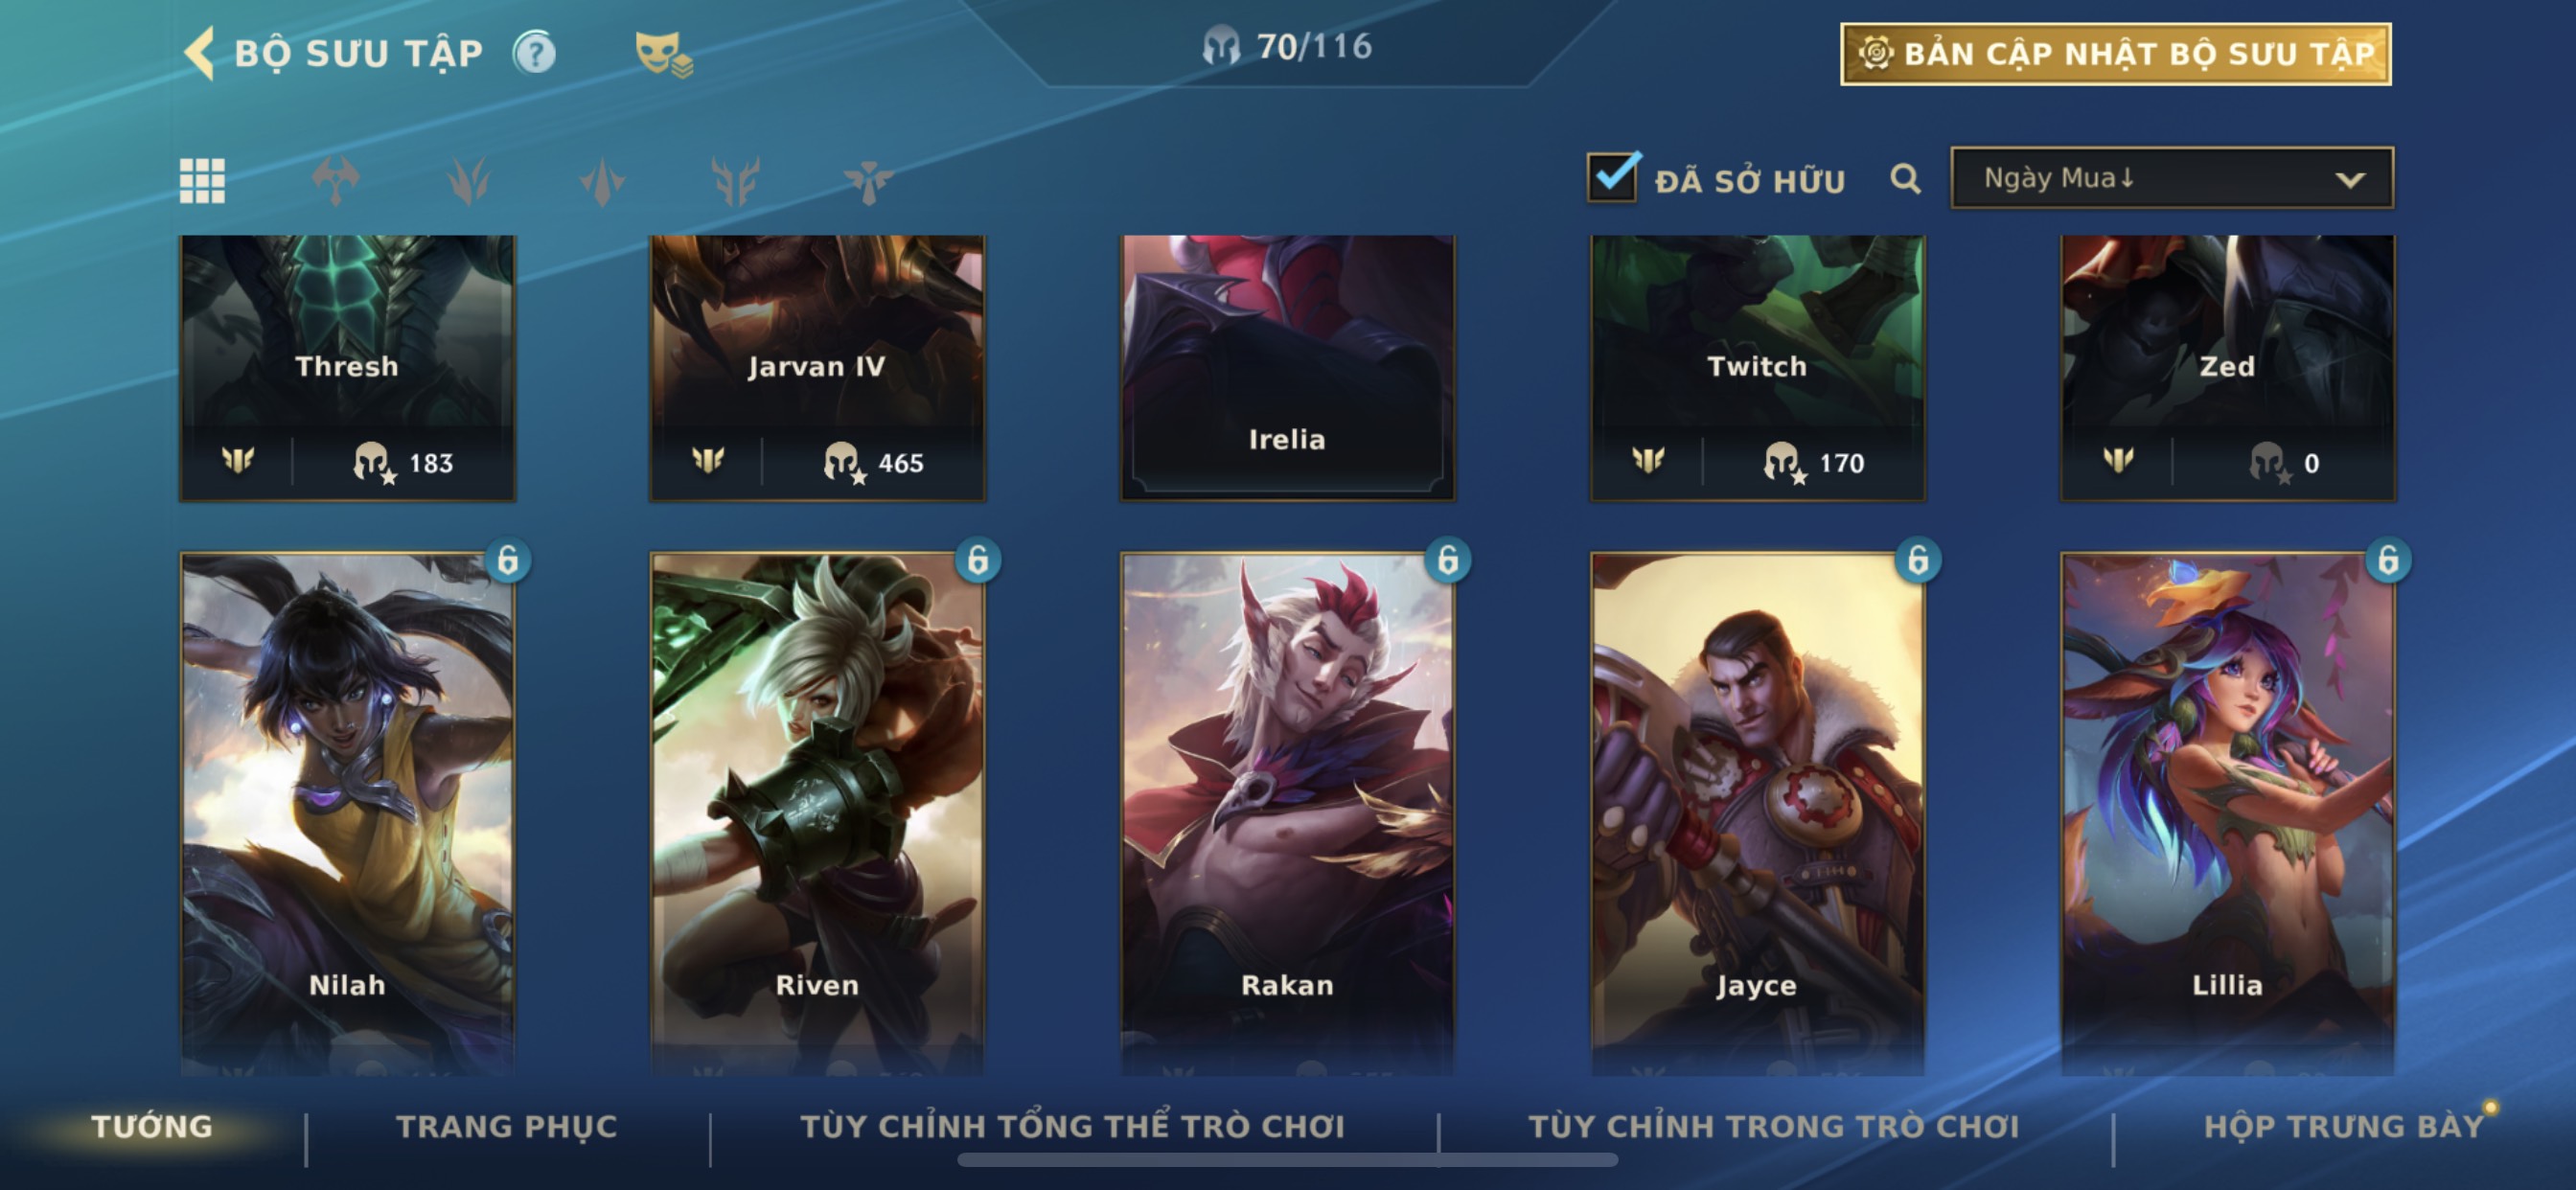Image resolution: width=2576 pixels, height=1190 pixels.
Task: Click the sort dropdown chevron arrow
Action: coord(2350,181)
